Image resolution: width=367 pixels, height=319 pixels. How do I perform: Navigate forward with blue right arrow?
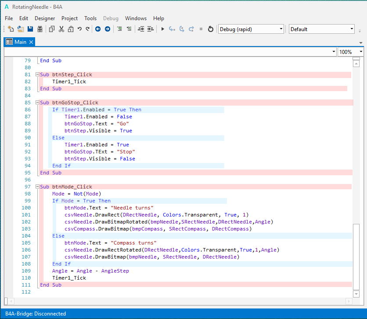(107, 29)
